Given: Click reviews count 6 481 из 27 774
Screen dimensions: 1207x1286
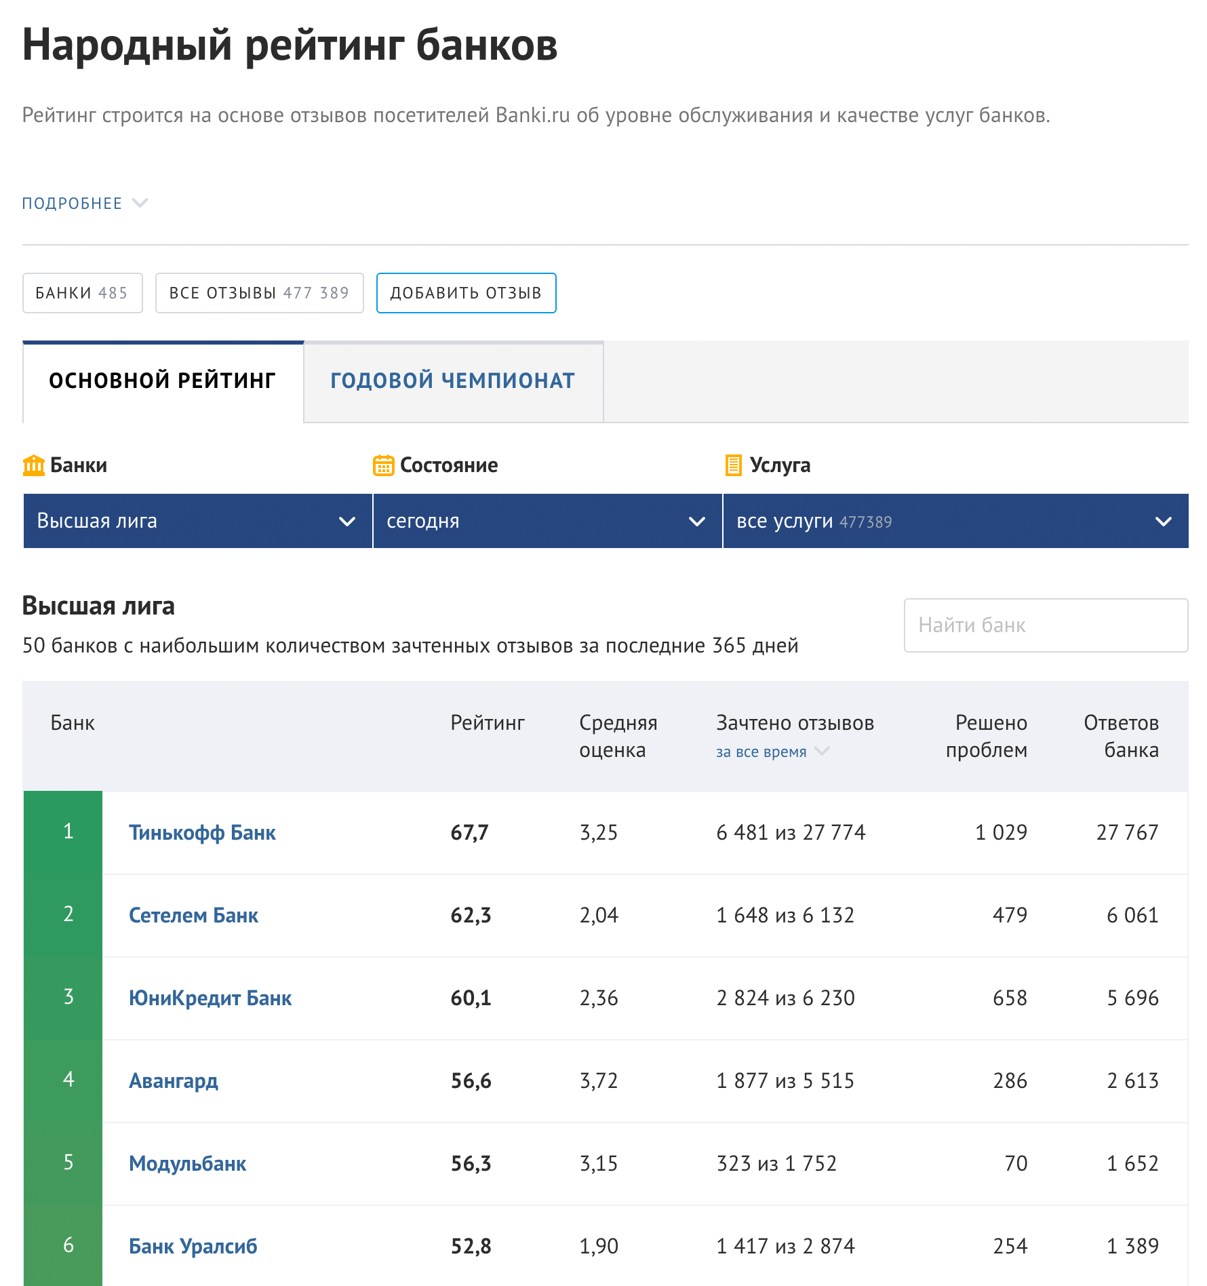Looking at the screenshot, I should click(791, 832).
